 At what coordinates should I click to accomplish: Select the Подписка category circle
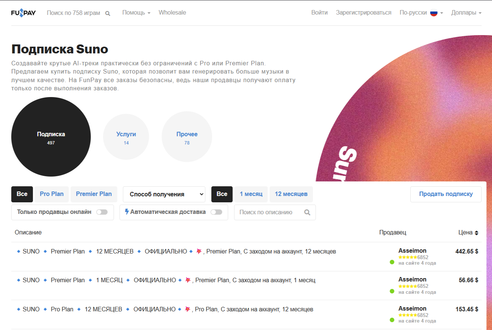(x=51, y=137)
